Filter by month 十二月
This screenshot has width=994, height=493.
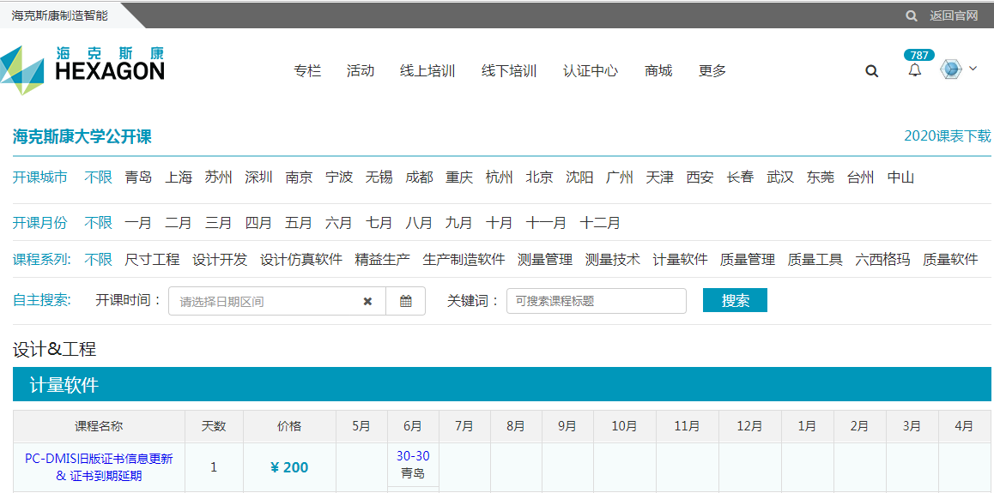600,223
